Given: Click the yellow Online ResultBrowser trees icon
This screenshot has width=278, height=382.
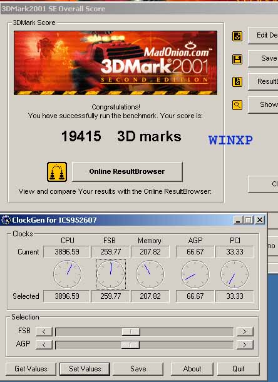Looking at the screenshot, I should (x=57, y=172).
